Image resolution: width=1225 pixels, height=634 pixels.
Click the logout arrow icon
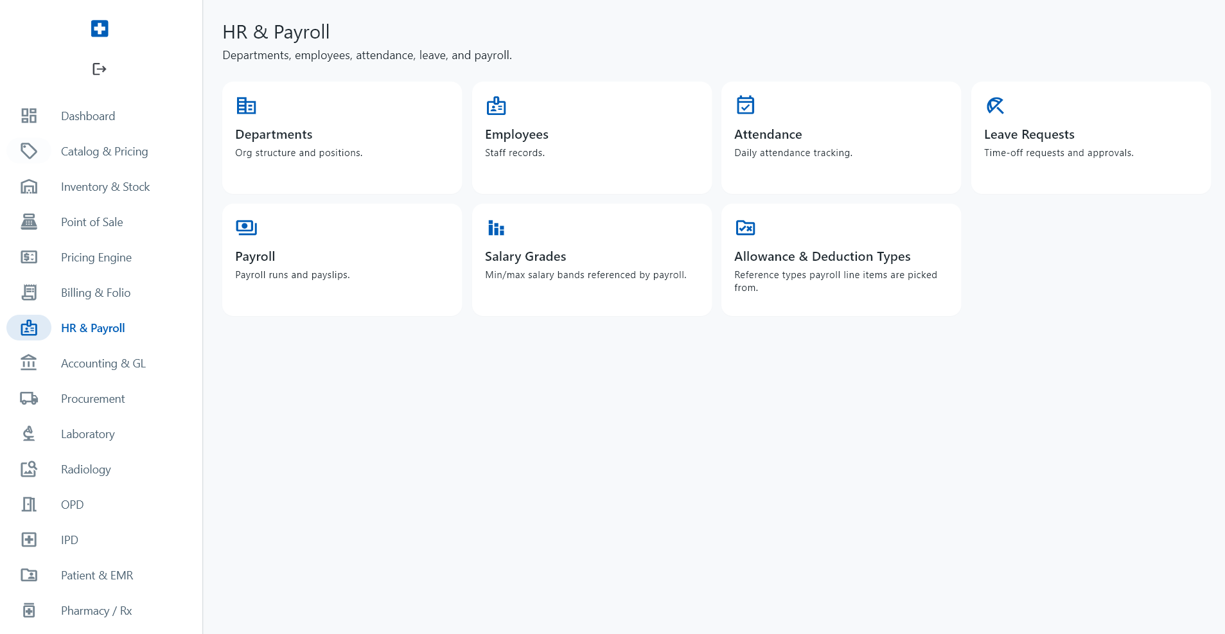point(100,69)
